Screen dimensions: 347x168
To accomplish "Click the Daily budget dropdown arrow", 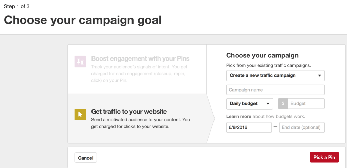I will pos(268,103).
